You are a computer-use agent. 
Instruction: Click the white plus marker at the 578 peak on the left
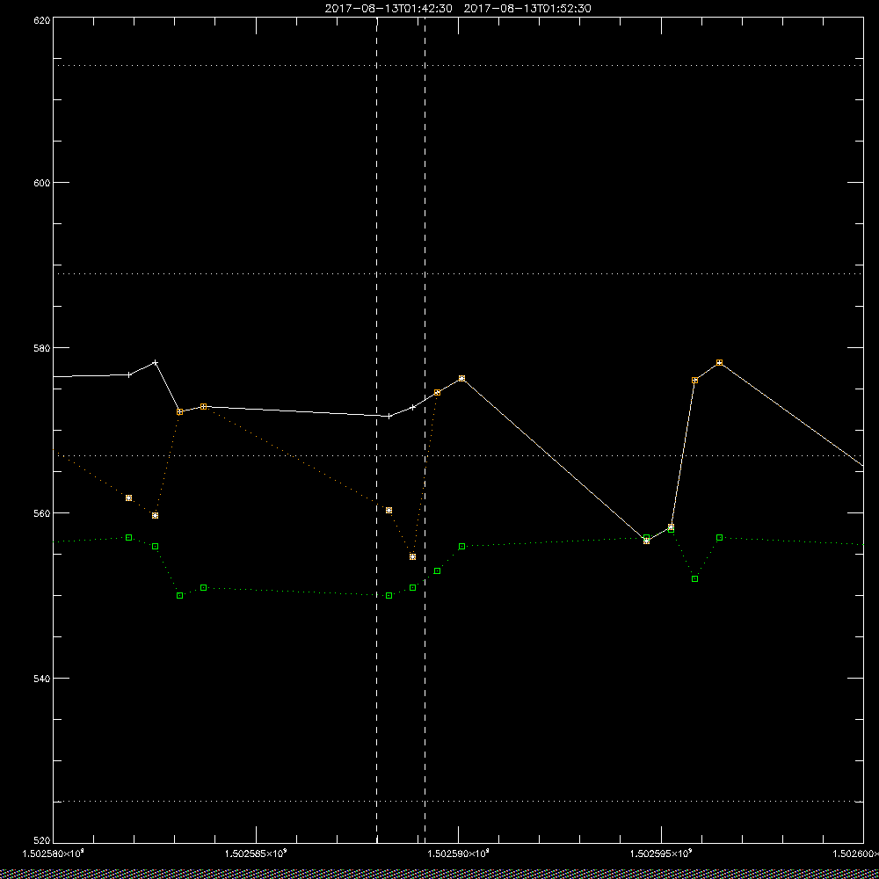(156, 362)
